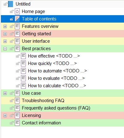Click the lock icon beside How effective
Screen dimensions: 124x138
click(x=18, y=56)
